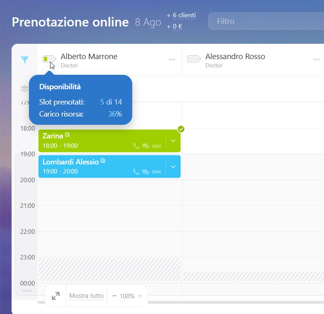
Task: Open Alessandro Rosso's three-dot menu
Action: pyautogui.click(x=317, y=60)
